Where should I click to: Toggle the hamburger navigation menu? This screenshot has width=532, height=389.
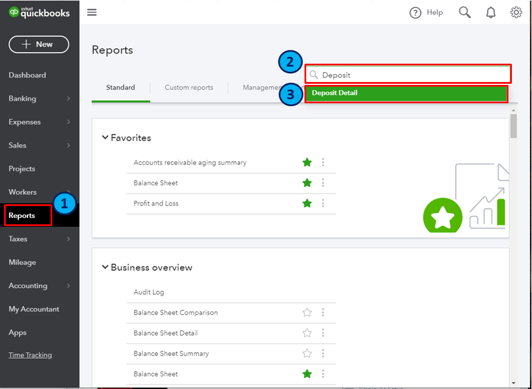[x=92, y=13]
